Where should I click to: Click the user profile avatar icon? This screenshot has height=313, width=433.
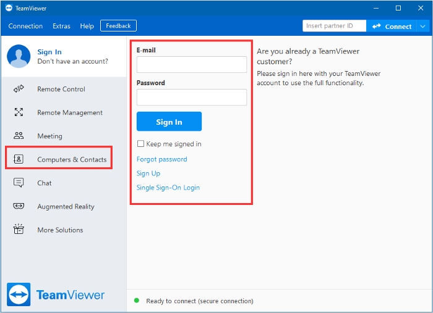(x=19, y=56)
